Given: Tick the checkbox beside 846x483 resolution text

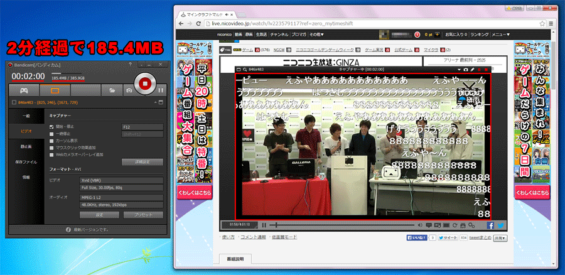Looking at the screenshot, I should (14, 103).
